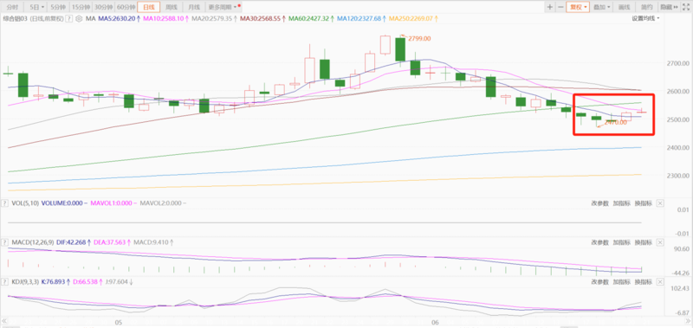This screenshot has height=328, width=693.
Task: Close the KDJ indicator panel
Action: 660,281
